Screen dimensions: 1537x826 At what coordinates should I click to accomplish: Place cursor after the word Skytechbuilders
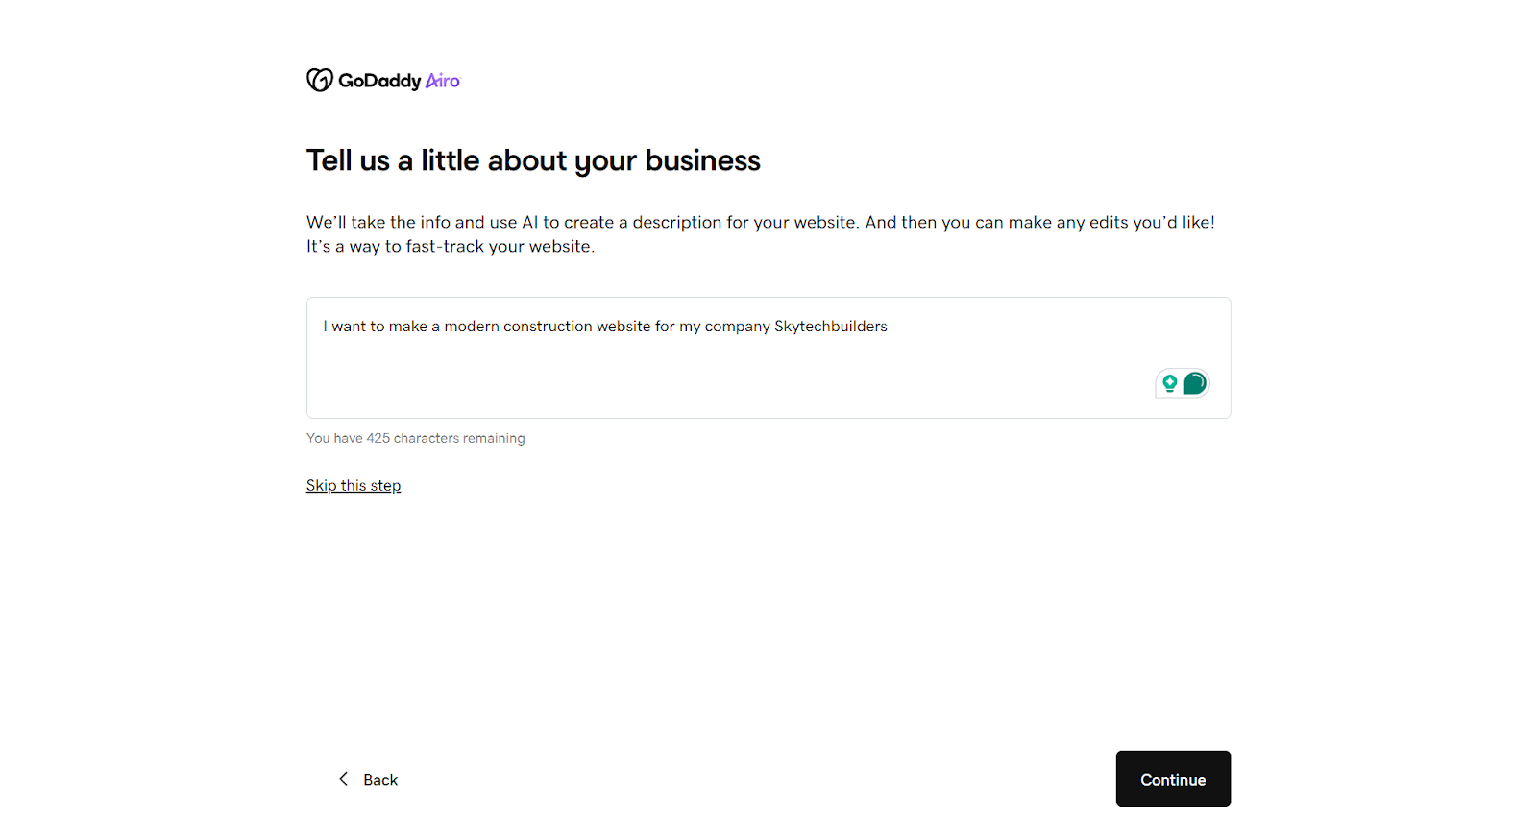click(888, 326)
